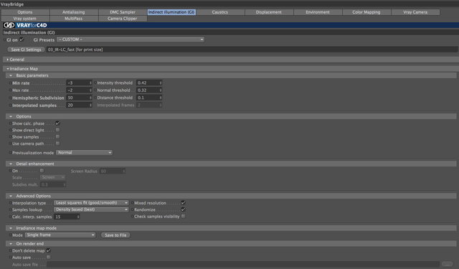Enable Show direct light checkbox
459x269 pixels.
(x=57, y=130)
